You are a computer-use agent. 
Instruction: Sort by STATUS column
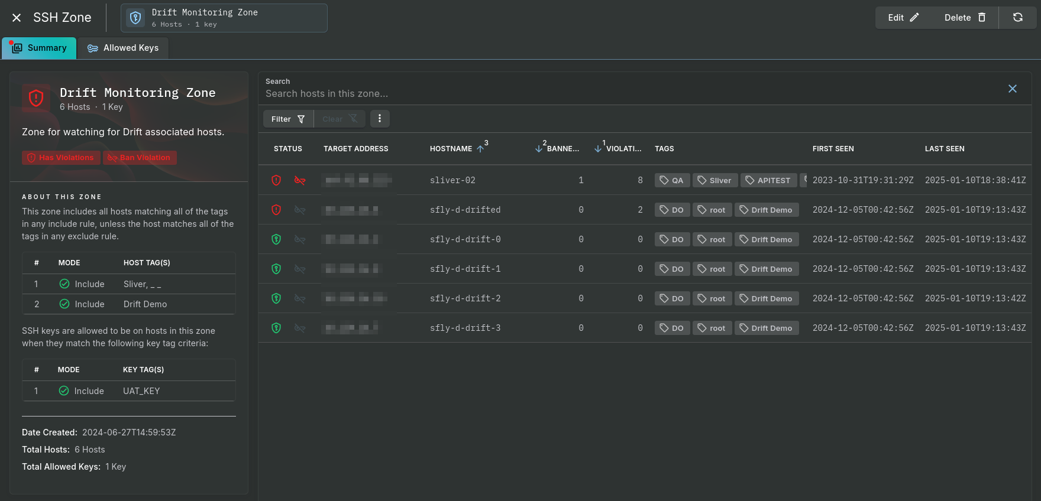288,149
